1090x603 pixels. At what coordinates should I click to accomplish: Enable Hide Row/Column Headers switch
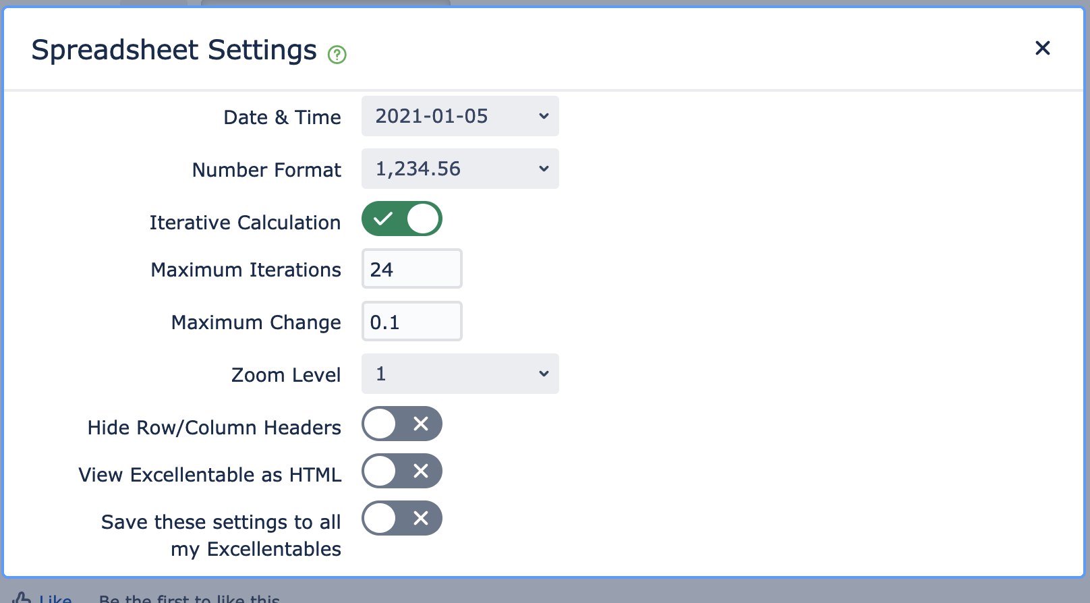[x=402, y=424]
